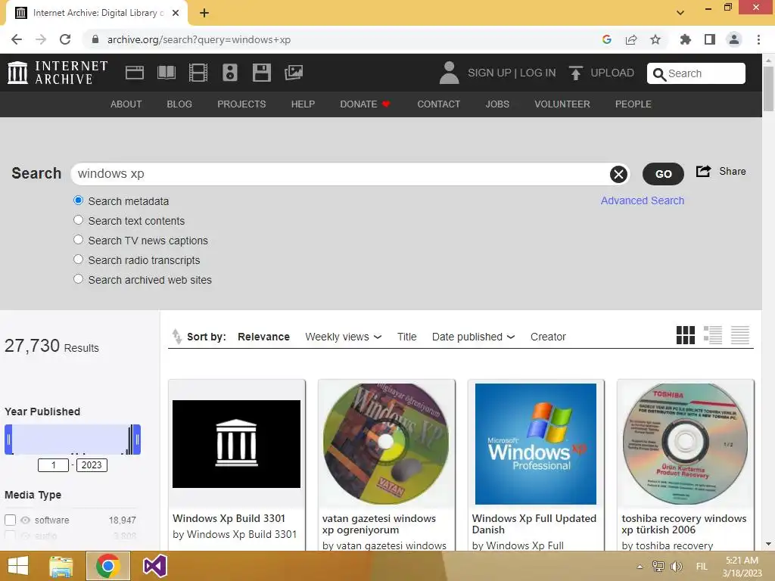The height and width of the screenshot is (581, 775).
Task: Click the LOG IN link
Action: 538,73
